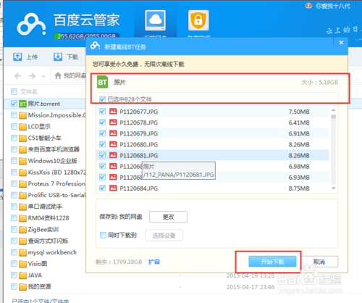Uncheck P1120677.JPG checkbox
The height and width of the screenshot is (303, 362).
[102, 112]
